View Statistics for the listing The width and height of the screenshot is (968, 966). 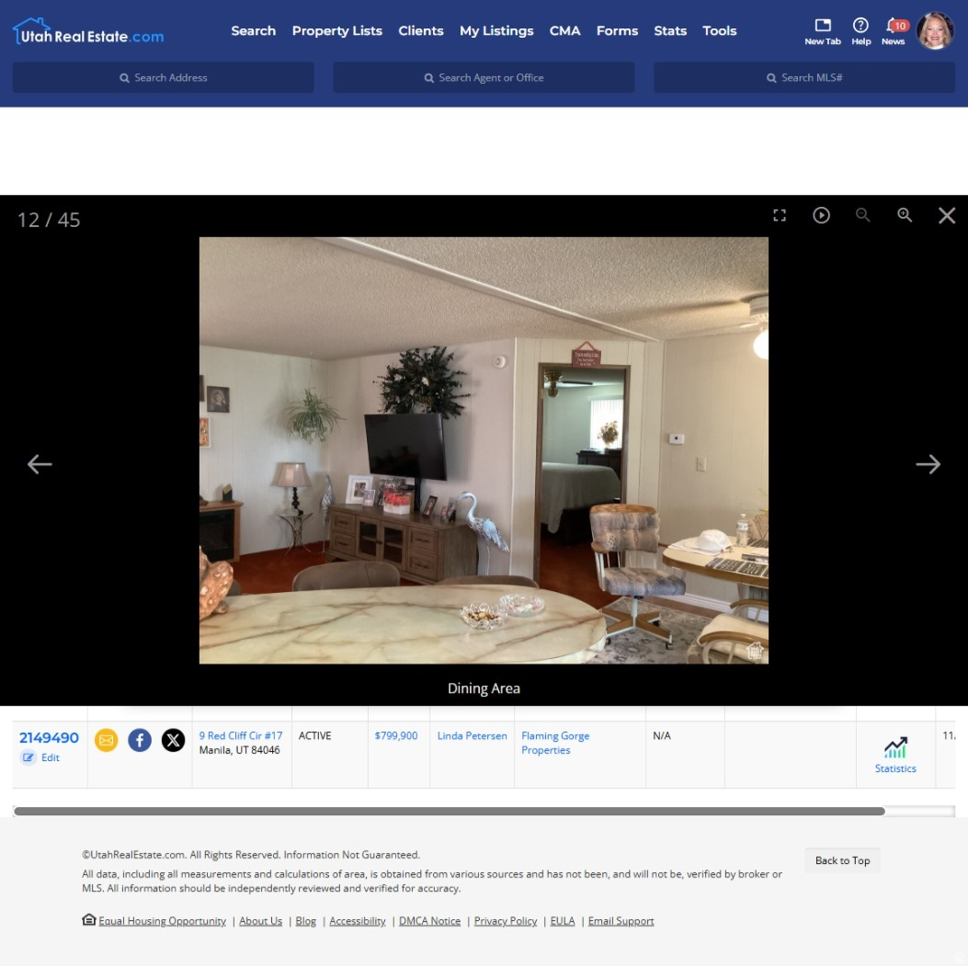(x=894, y=754)
